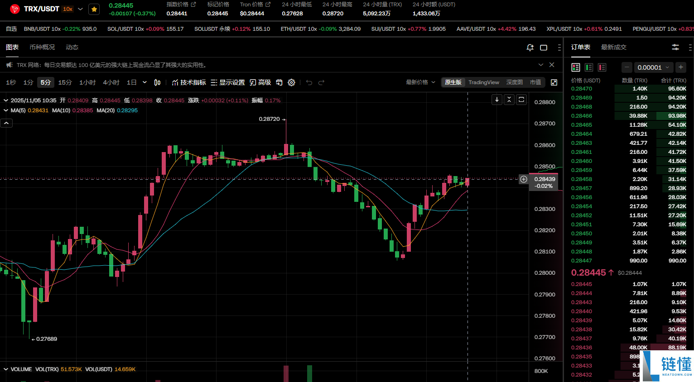Select the 15分 timeframe
The image size is (694, 382).
[x=65, y=82]
